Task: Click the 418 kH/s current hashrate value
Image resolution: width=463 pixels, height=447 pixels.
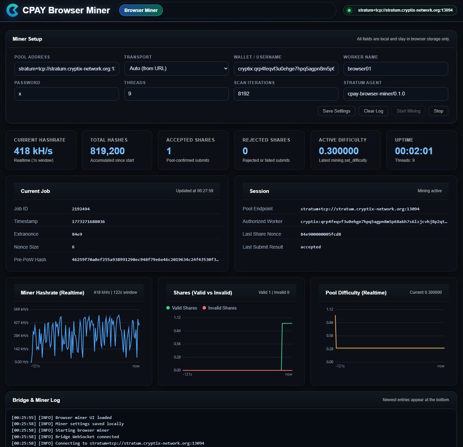Action: 33,151
